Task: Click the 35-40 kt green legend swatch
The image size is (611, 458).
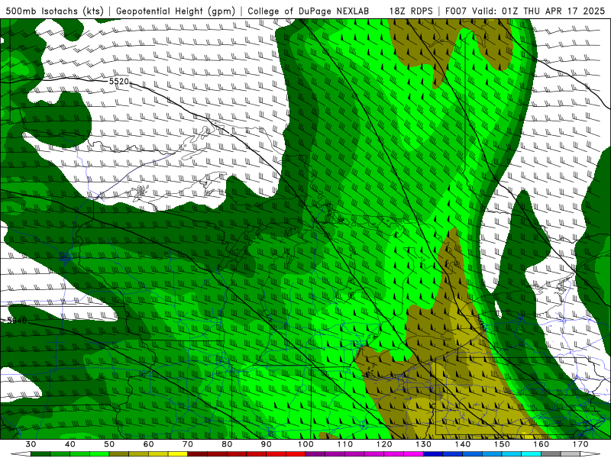Action: [x=60, y=454]
